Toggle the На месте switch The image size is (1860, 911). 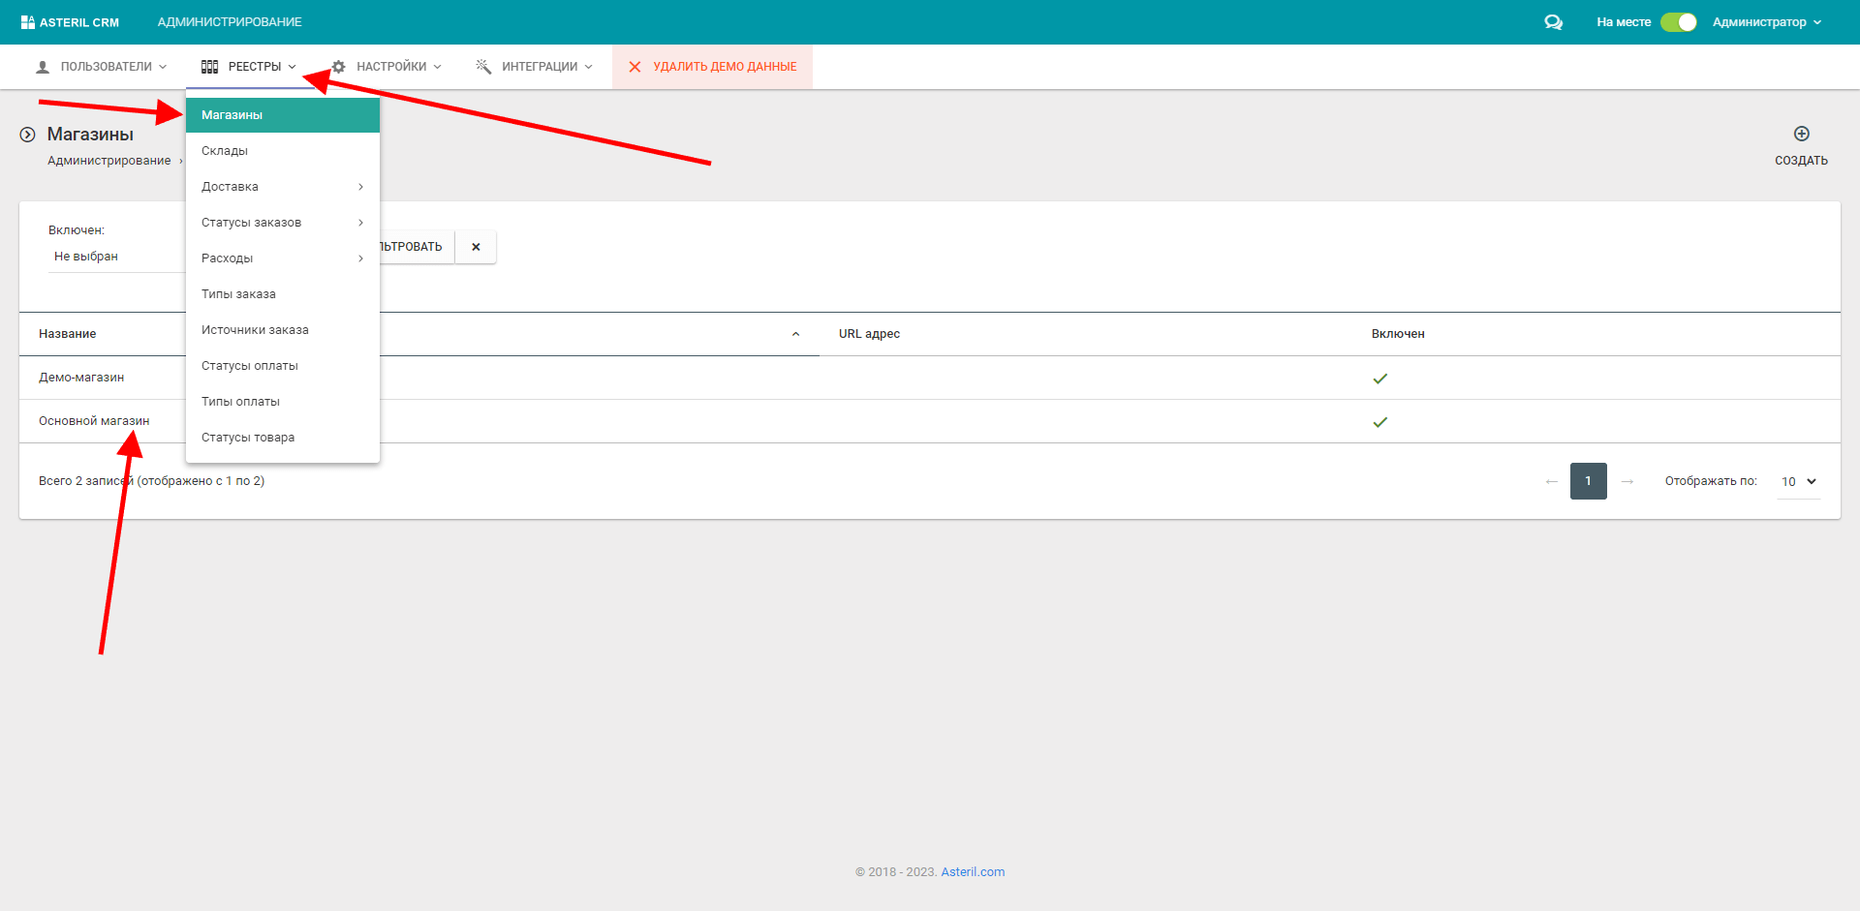pos(1677,21)
